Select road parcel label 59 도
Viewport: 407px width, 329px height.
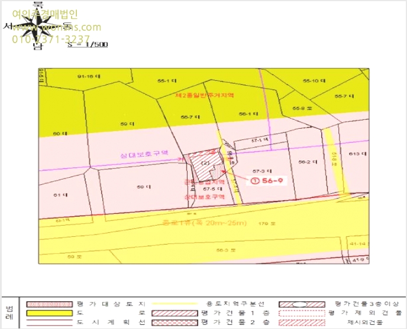pyautogui.click(x=74, y=257)
